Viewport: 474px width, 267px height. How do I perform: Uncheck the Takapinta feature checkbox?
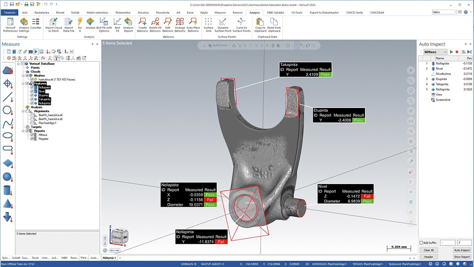tap(32, 99)
